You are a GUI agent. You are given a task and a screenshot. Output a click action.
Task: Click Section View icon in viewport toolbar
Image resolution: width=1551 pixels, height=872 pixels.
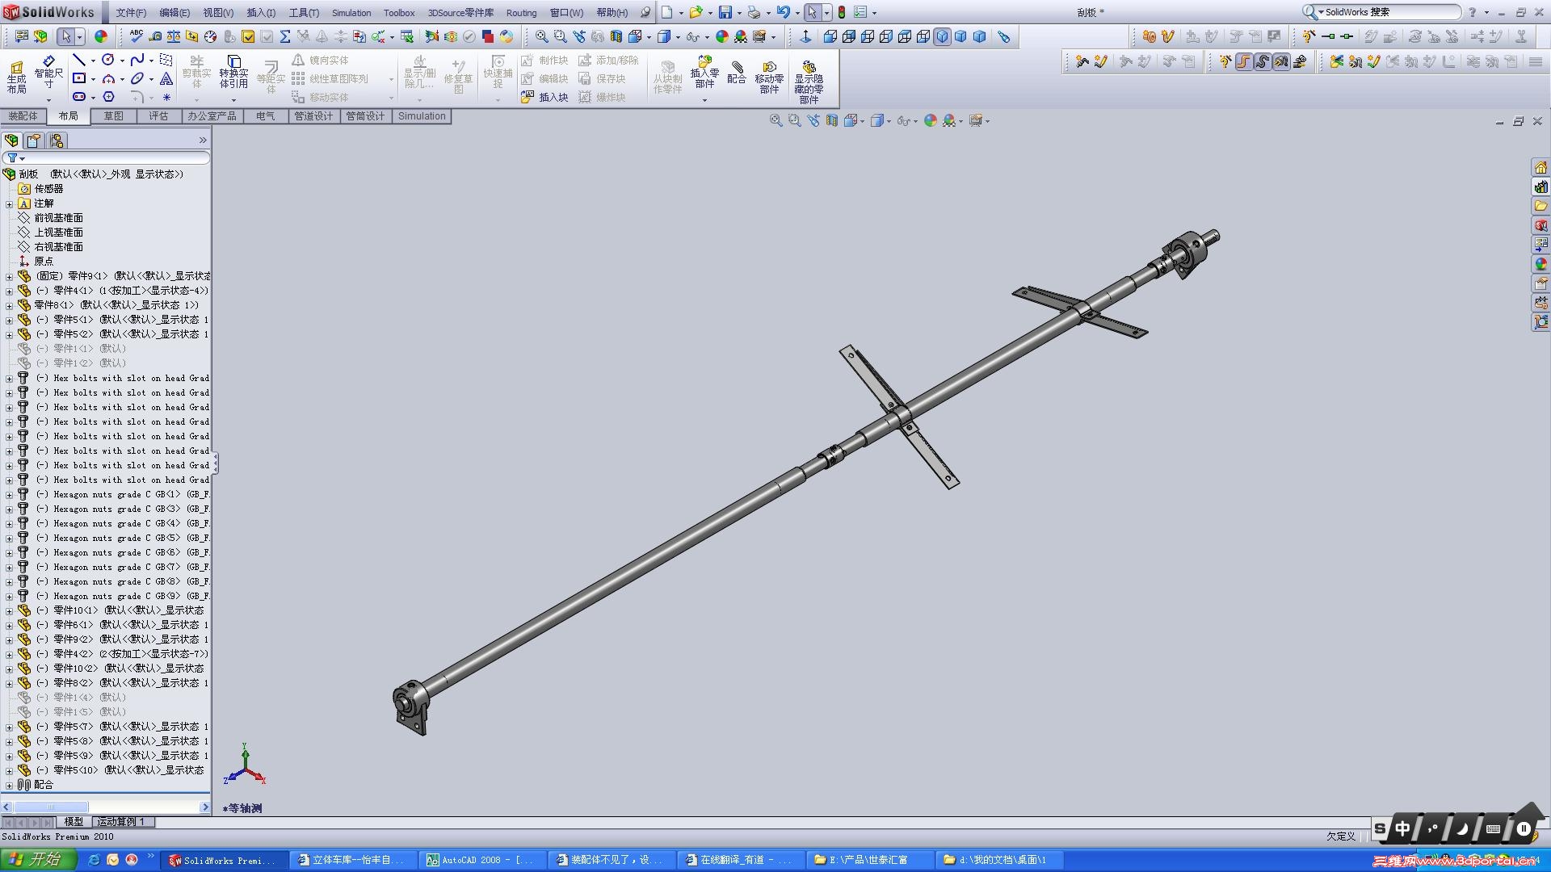click(x=832, y=120)
